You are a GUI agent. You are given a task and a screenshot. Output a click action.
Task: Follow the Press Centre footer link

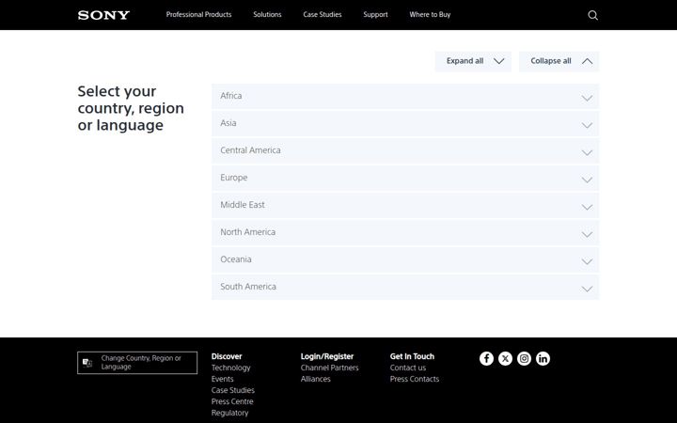[x=232, y=401]
